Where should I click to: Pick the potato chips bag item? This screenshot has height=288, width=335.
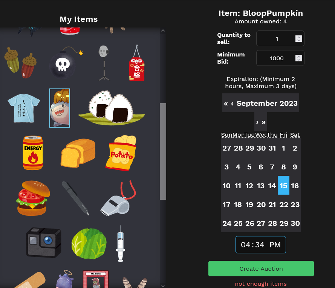[x=121, y=153]
